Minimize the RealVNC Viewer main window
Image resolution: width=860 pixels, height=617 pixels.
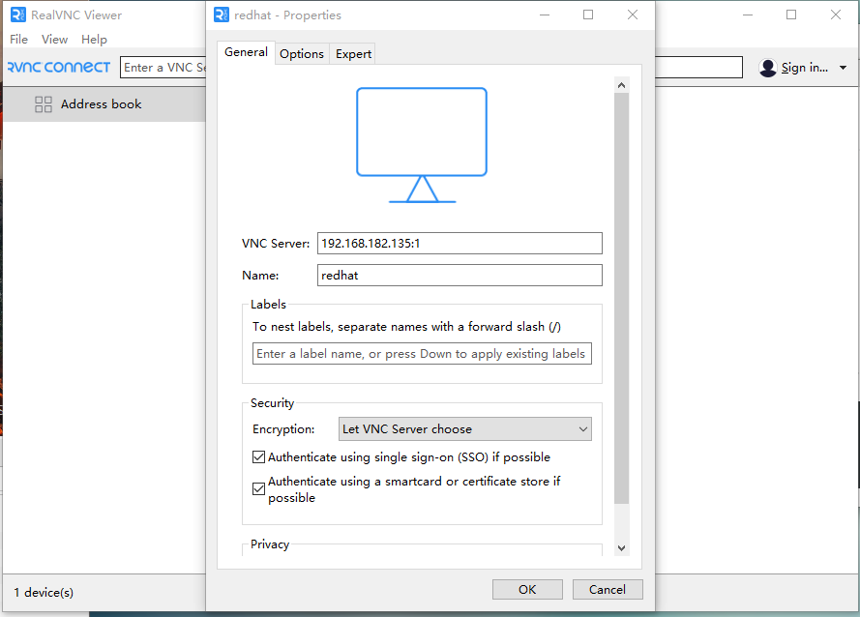747,15
